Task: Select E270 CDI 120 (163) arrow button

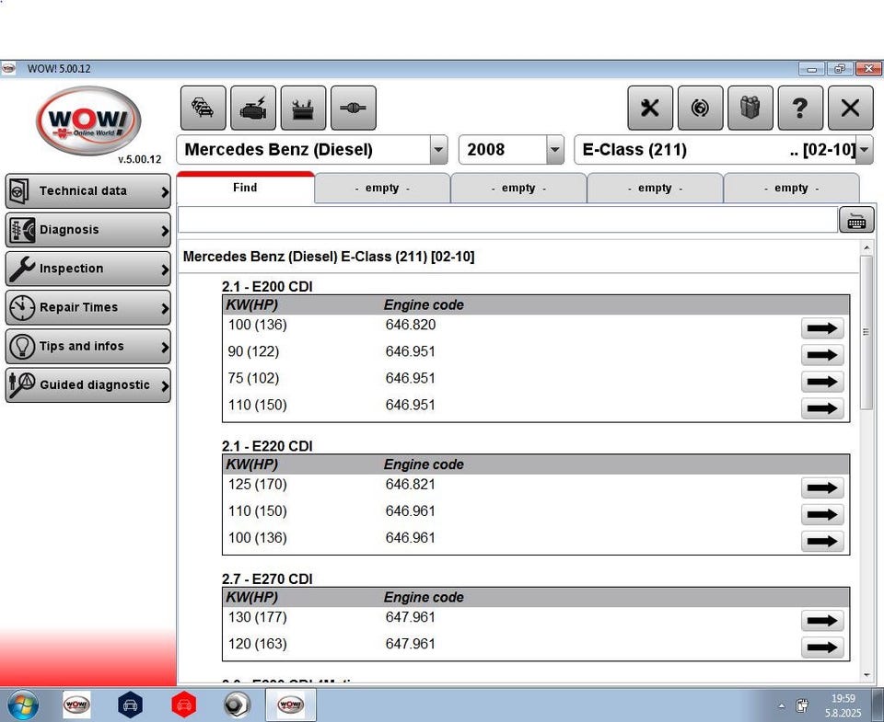Action: point(822,648)
